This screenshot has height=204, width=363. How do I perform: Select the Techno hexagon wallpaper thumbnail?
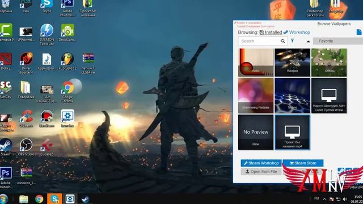pyautogui.click(x=293, y=96)
